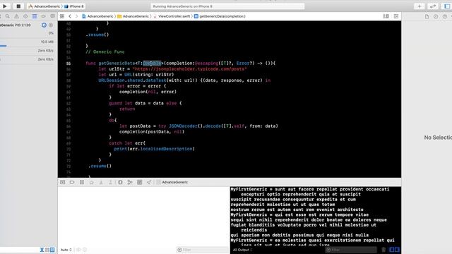
Task: Toggle the navigator panel visibility button
Action: point(447,6)
